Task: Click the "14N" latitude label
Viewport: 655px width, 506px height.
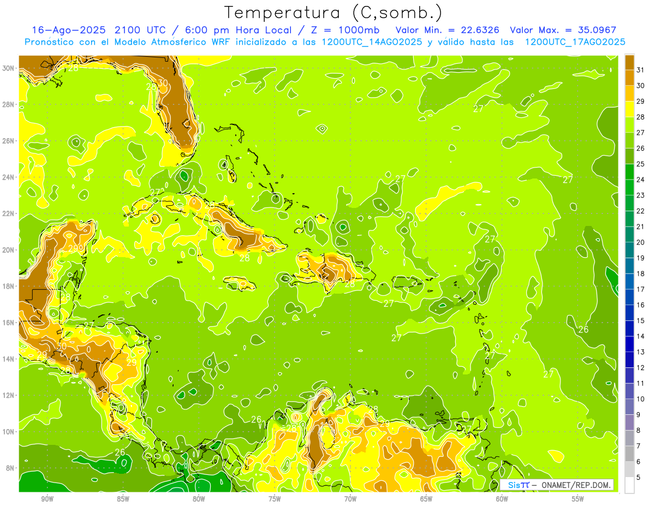Action: tap(8, 359)
